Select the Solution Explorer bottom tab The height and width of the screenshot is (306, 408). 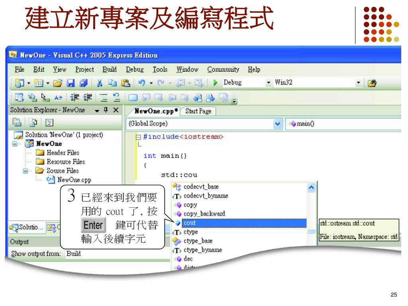[26, 227]
